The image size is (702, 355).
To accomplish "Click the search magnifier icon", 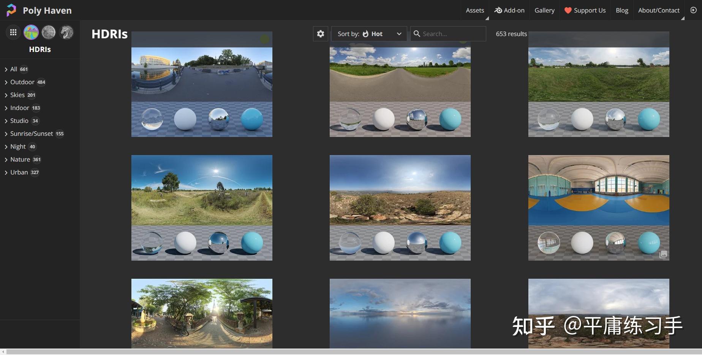I will [x=417, y=34].
